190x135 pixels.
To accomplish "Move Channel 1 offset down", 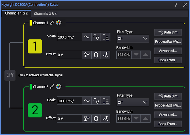I will click(x=87, y=55).
